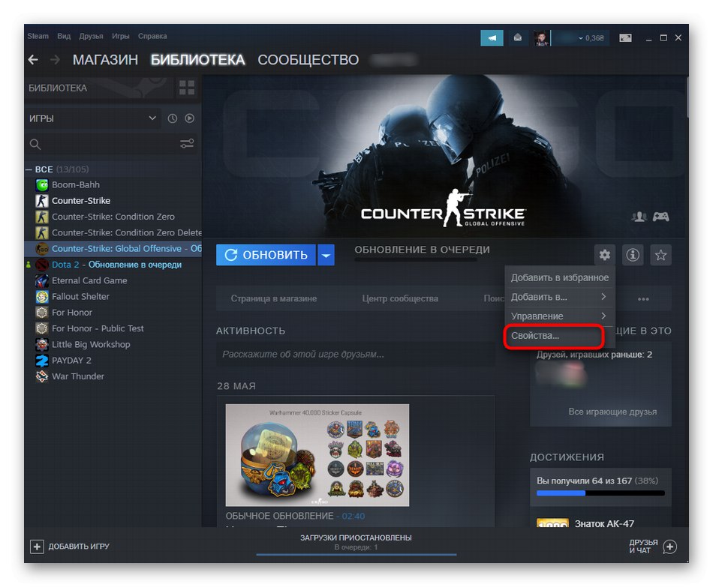Click the activity text input field
This screenshot has width=713, height=587.
(x=356, y=355)
